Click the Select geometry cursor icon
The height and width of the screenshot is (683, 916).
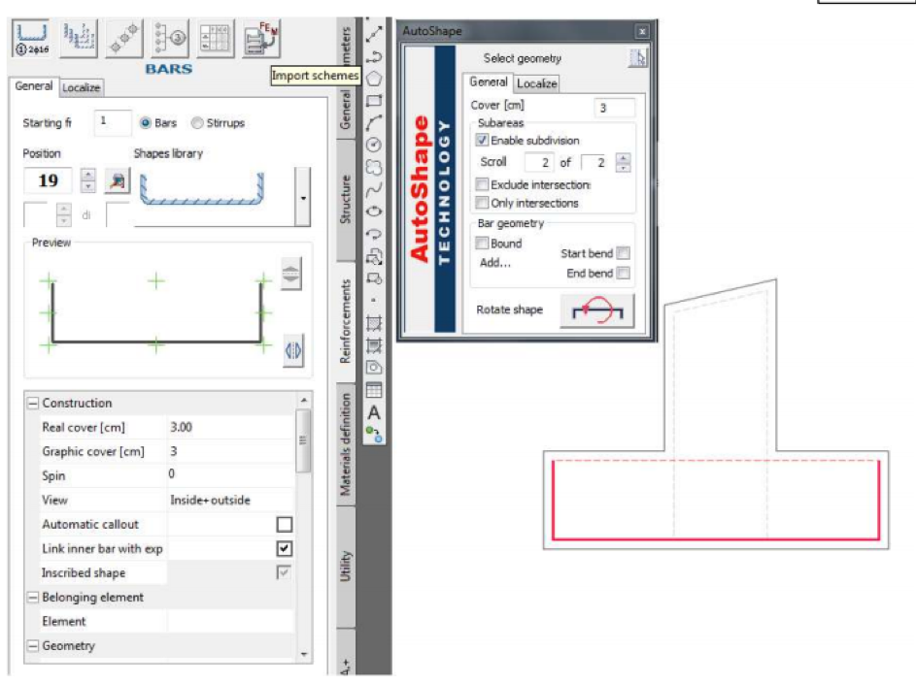636,59
